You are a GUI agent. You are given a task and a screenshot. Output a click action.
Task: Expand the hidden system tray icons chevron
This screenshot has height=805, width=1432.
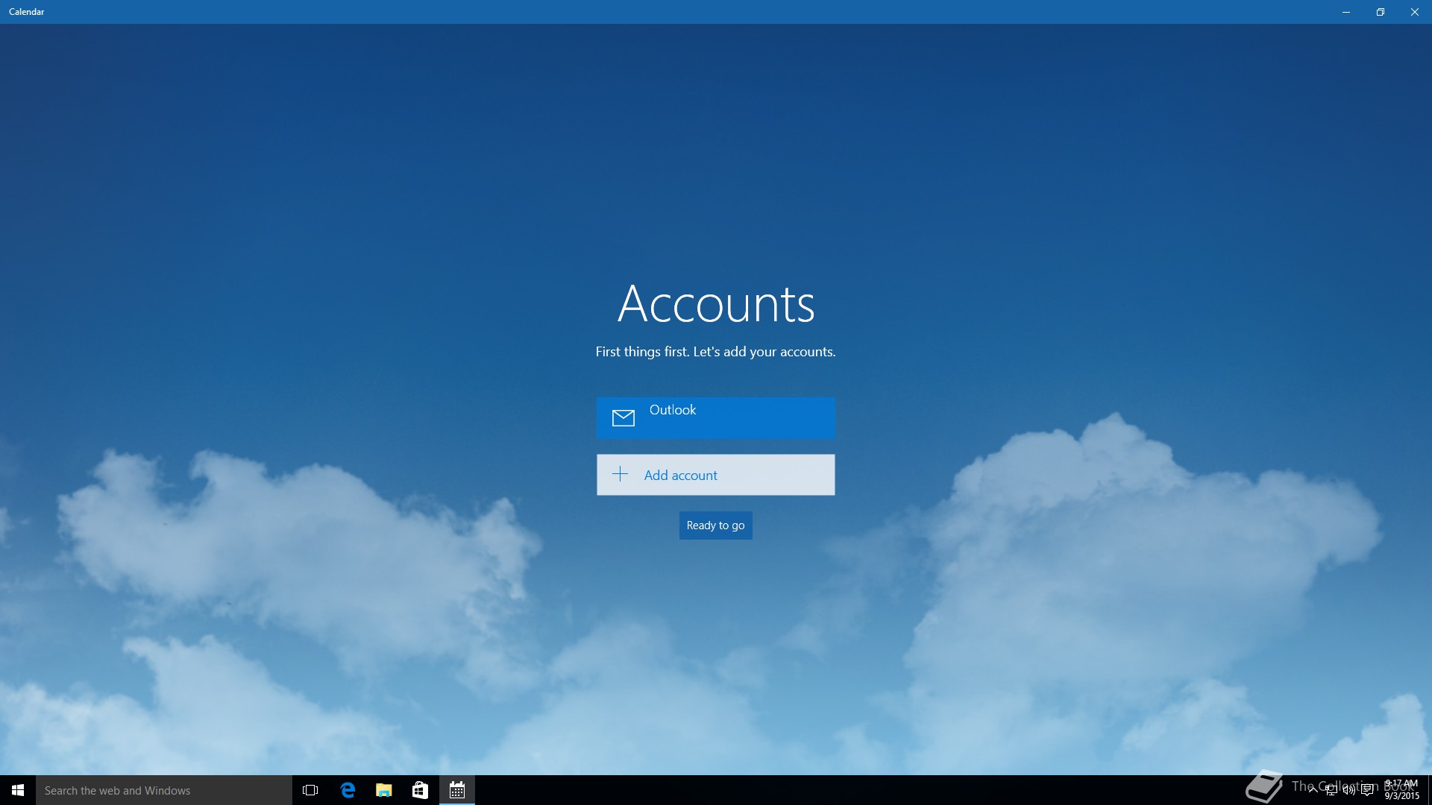pos(1313,790)
